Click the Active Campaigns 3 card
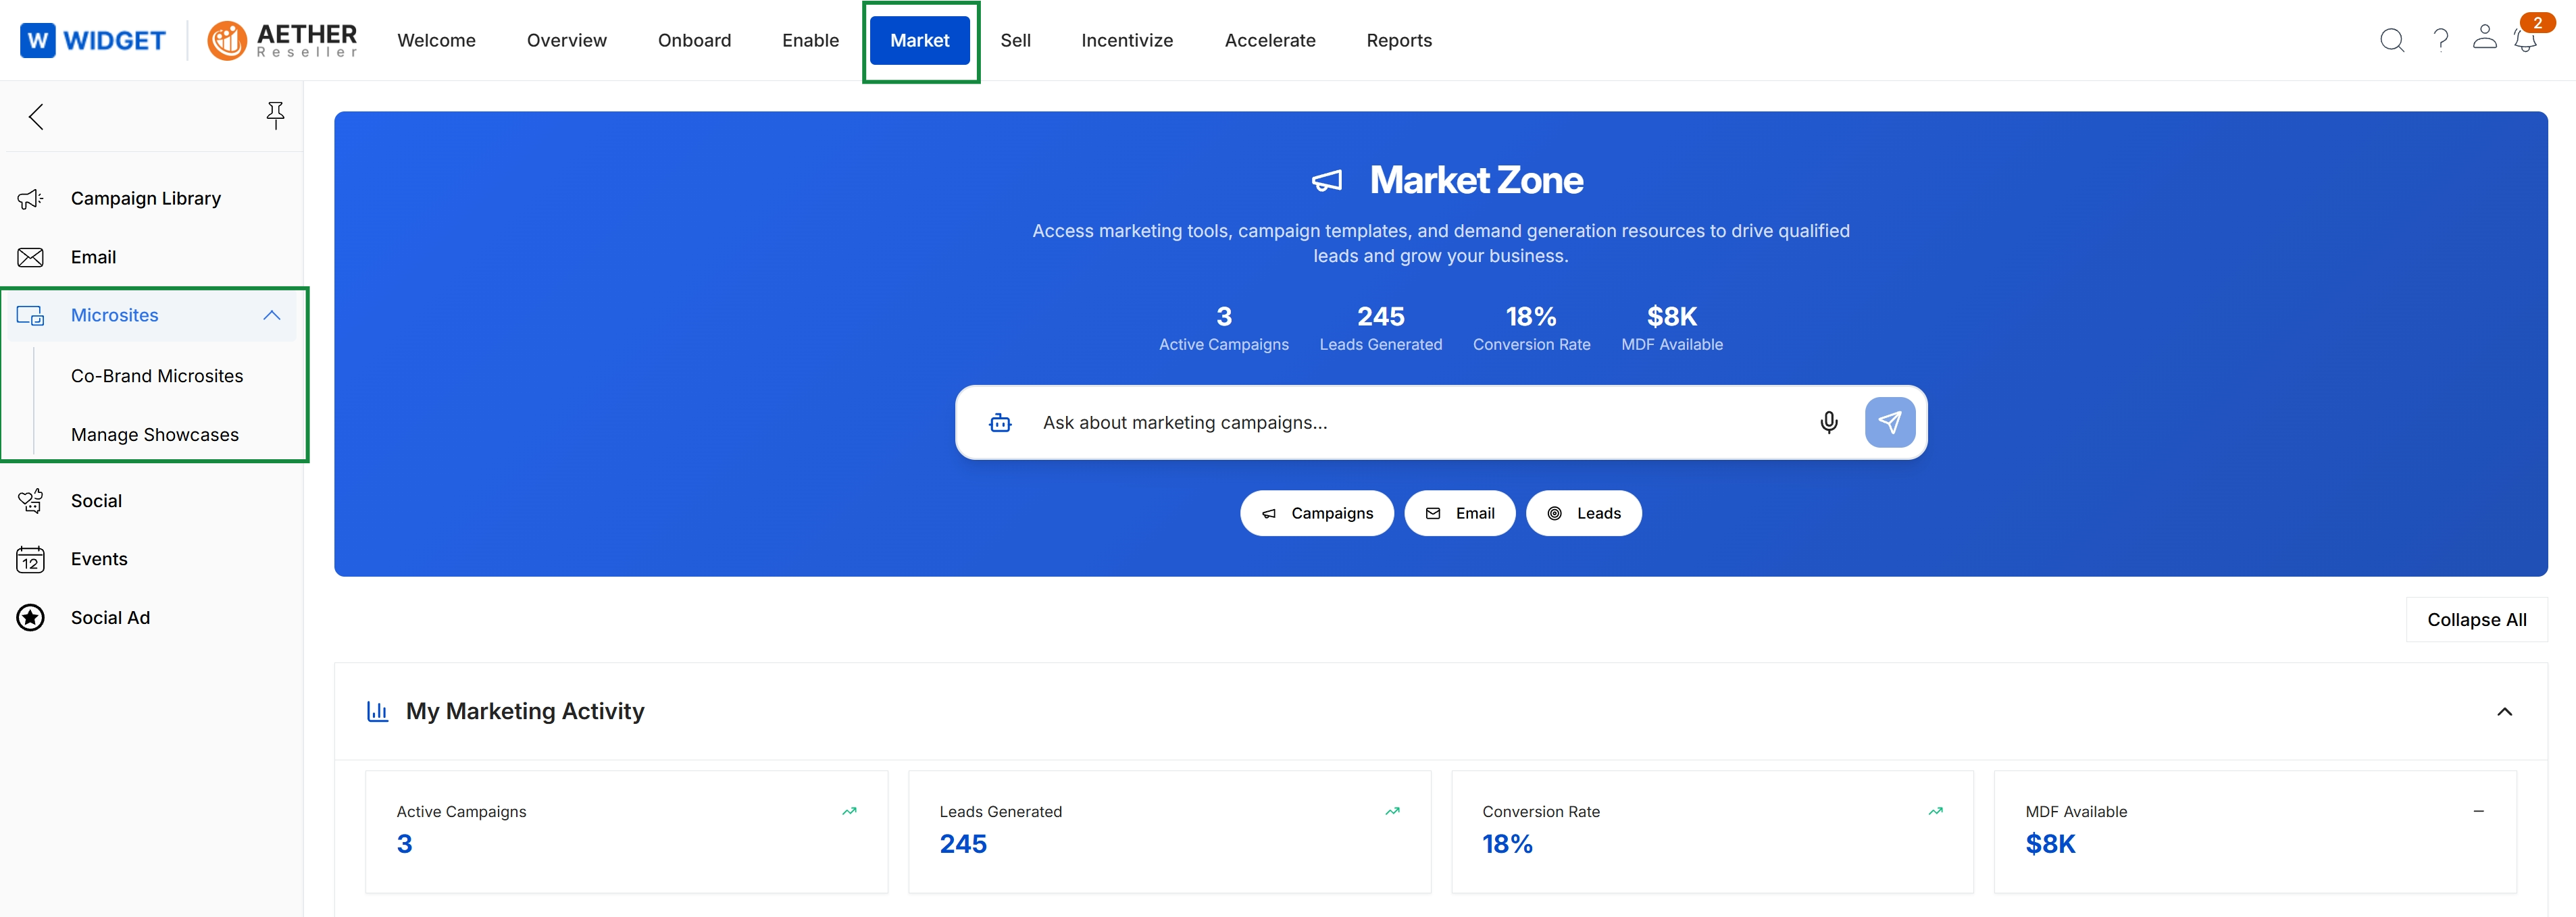The width and height of the screenshot is (2576, 917). coord(626,832)
